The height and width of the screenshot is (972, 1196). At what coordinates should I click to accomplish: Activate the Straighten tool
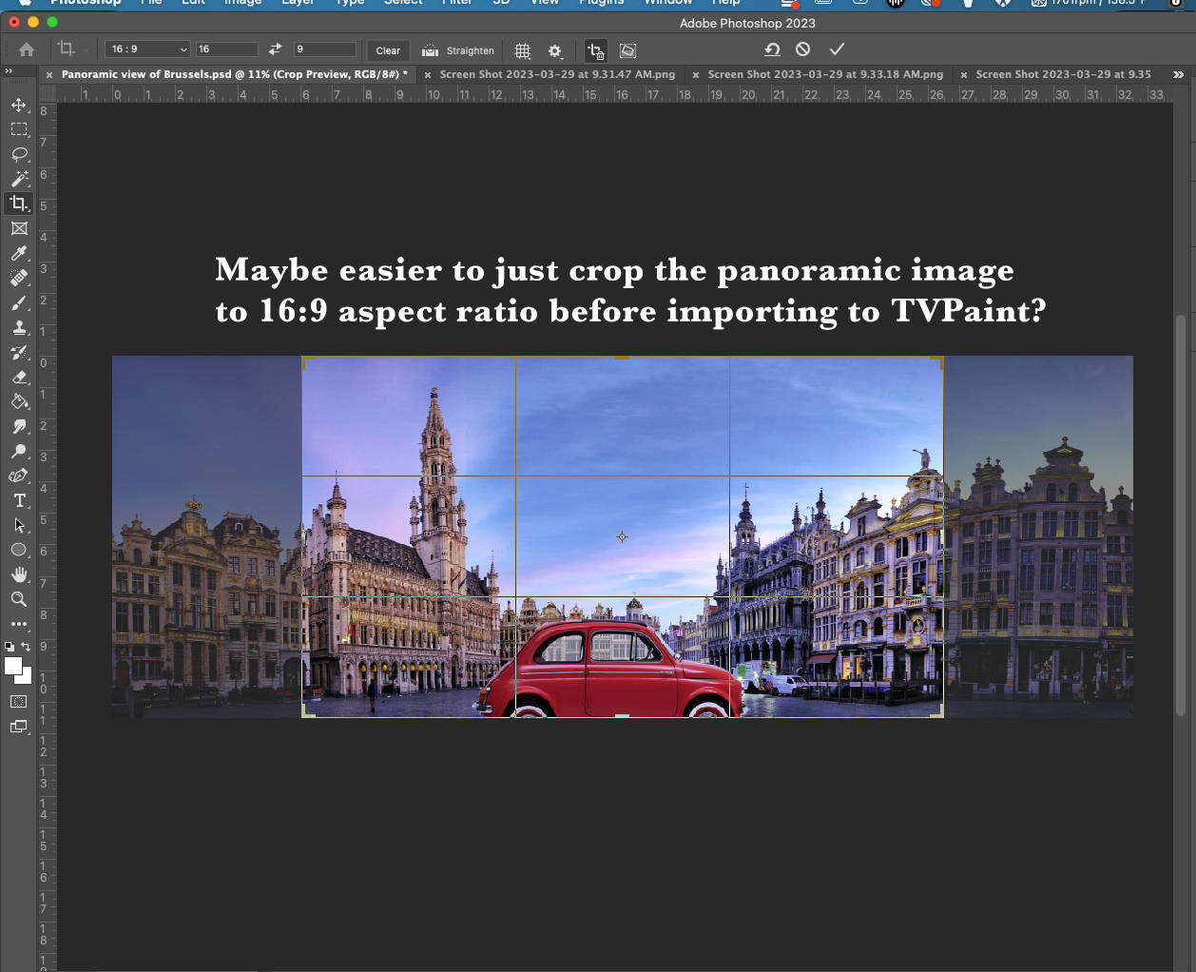click(458, 50)
